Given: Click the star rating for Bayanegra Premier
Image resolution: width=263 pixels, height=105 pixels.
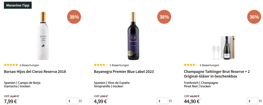Looking at the screenshot, I should (x=101, y=65).
